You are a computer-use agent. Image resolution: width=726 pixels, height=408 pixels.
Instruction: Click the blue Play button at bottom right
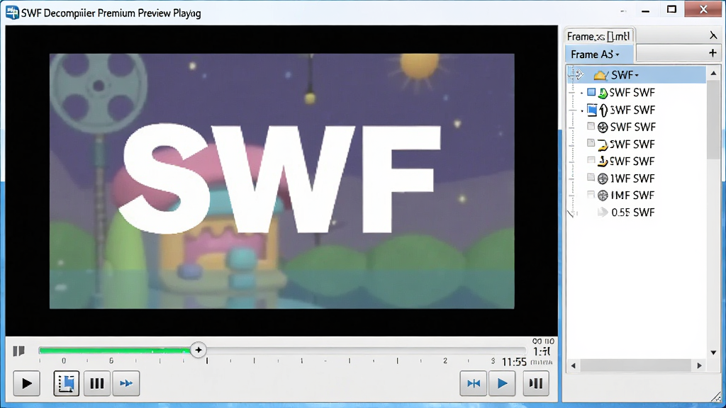(x=502, y=383)
